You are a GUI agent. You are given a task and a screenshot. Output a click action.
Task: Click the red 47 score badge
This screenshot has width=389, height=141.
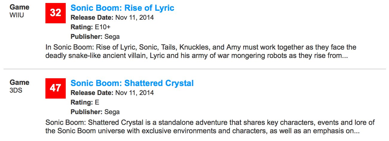click(x=56, y=88)
